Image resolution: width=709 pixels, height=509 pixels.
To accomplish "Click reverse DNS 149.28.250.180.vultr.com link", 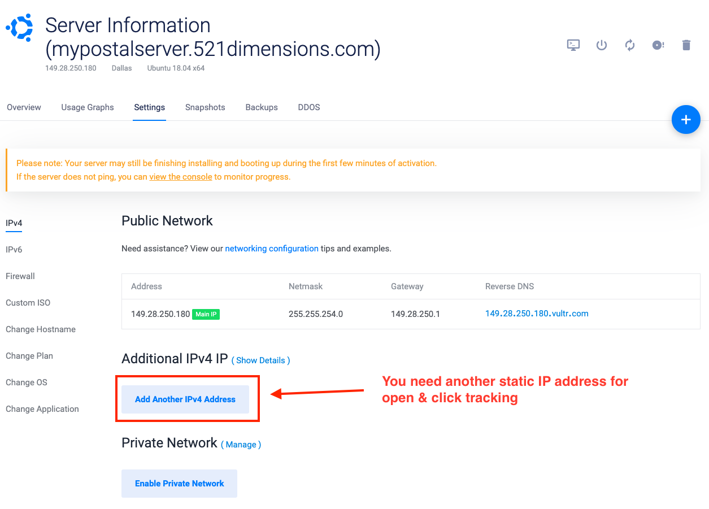I will coord(537,314).
